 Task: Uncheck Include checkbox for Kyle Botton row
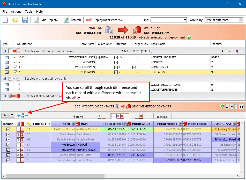pos(8,145)
